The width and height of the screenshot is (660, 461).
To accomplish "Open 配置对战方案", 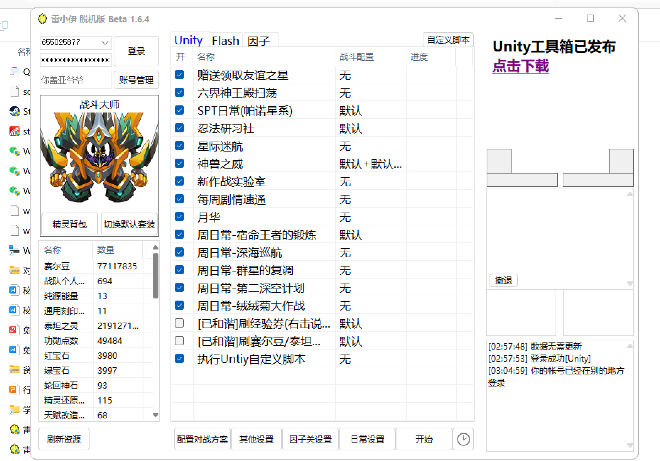I will [202, 439].
